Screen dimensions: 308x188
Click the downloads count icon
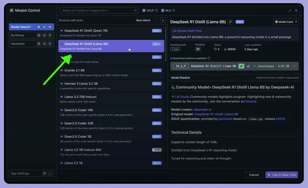pyautogui.click(x=225, y=49)
